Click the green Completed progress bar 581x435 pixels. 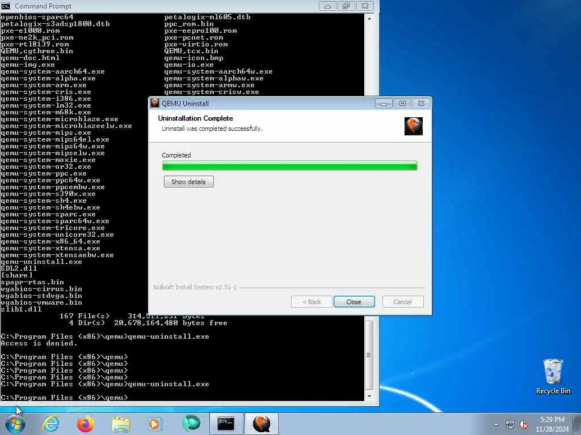coord(290,166)
